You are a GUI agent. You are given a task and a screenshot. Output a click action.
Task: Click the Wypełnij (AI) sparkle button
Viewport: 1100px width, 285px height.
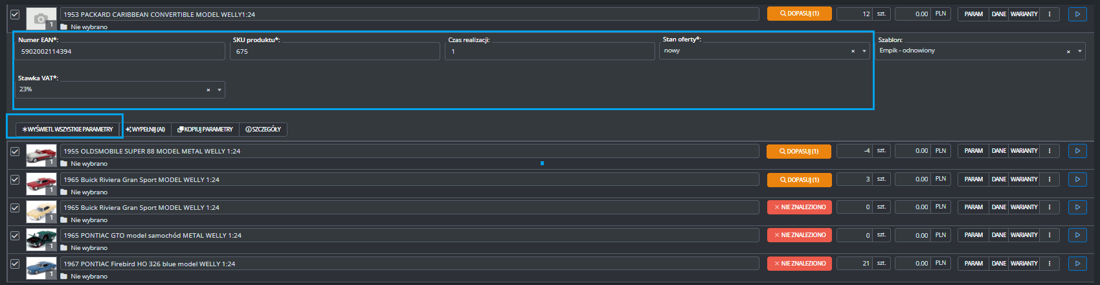pyautogui.click(x=146, y=130)
